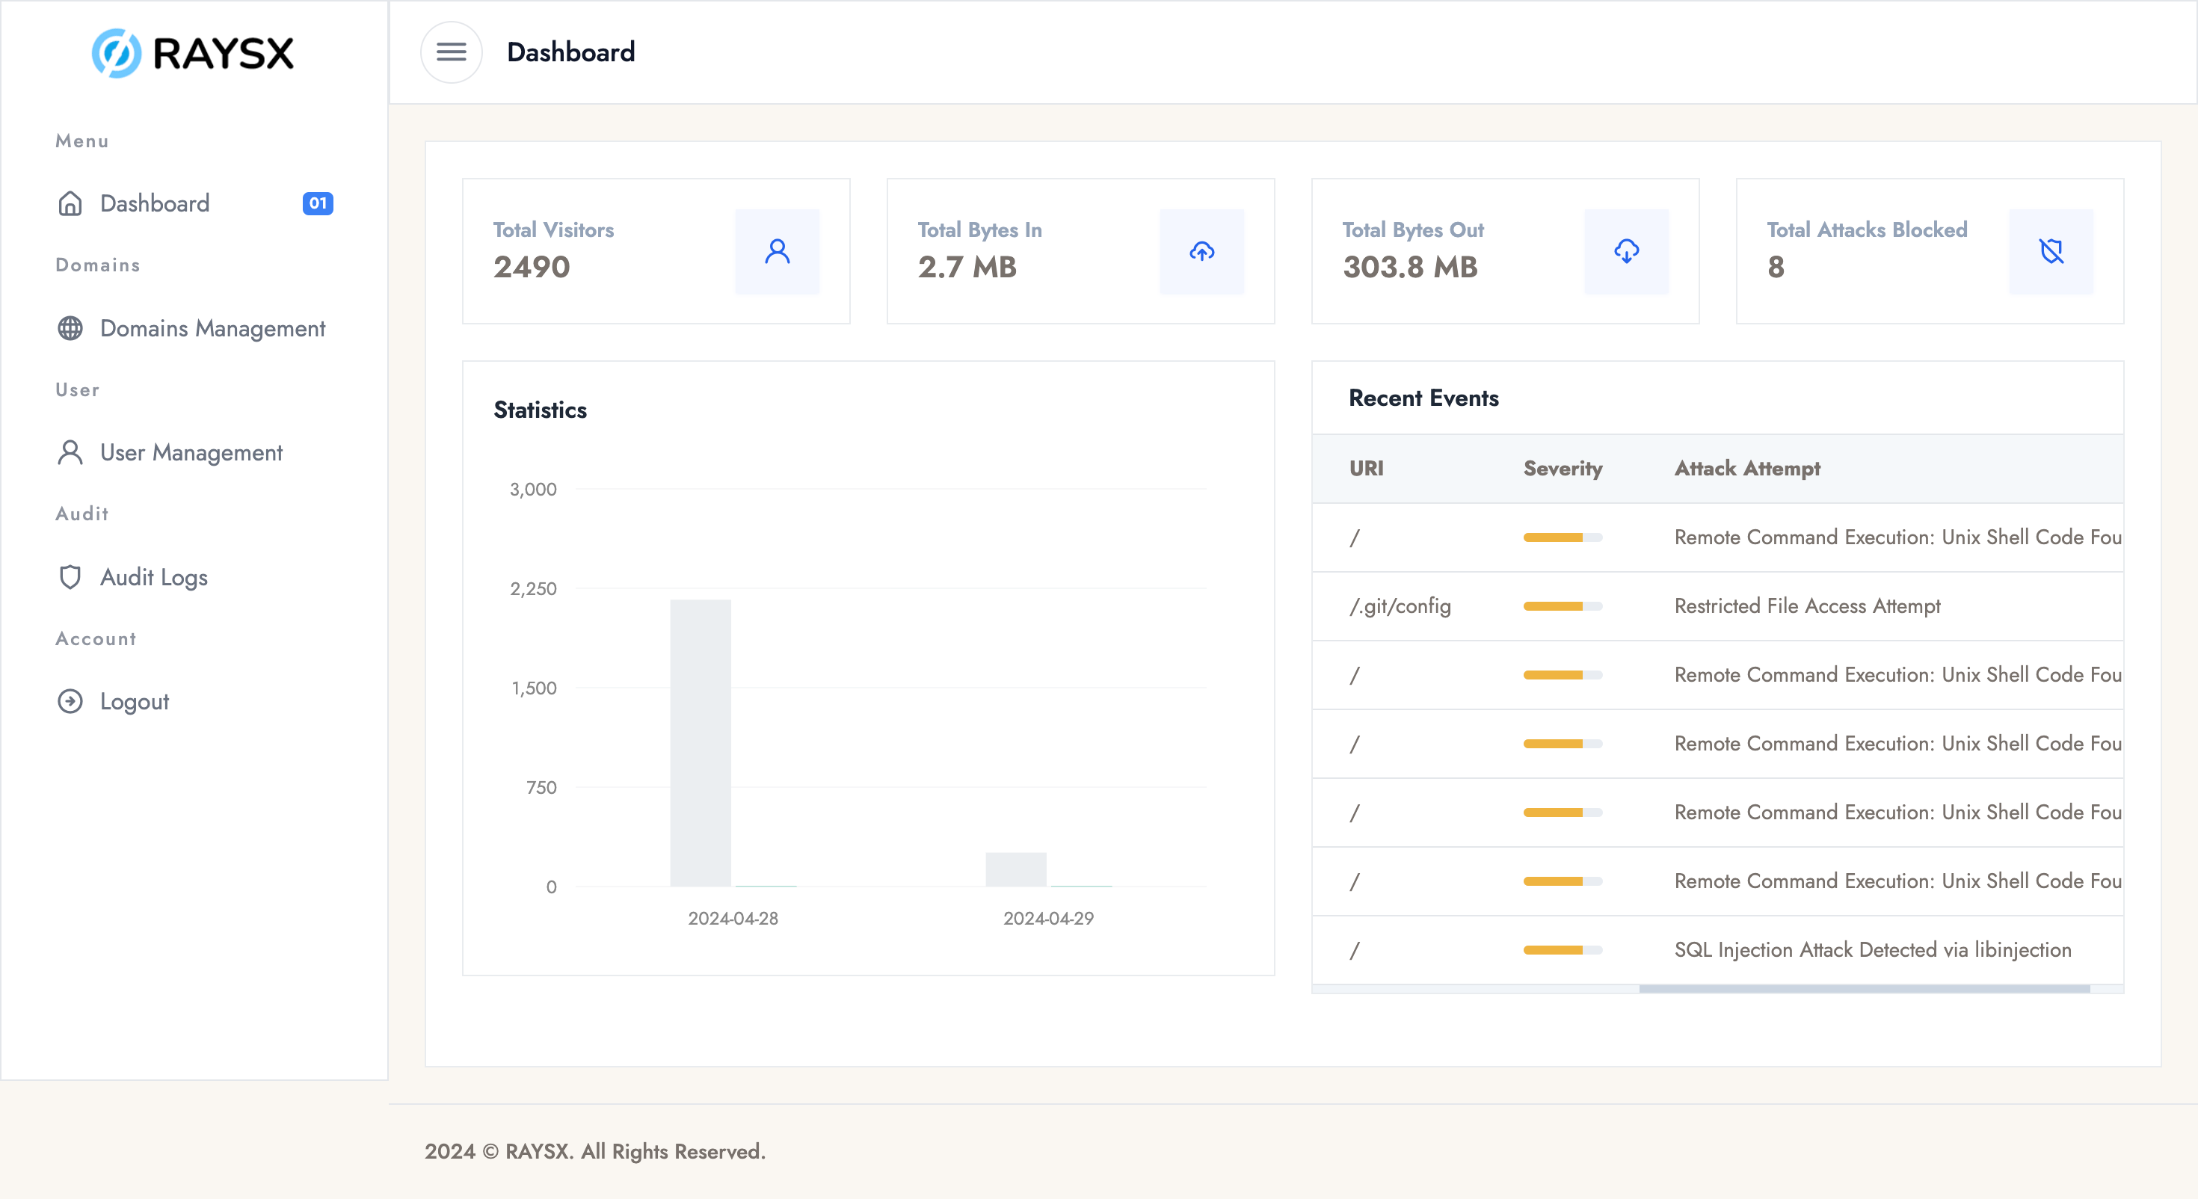Click severity bar in /.git/config row
Screen dimensions: 2198x1199
[x=1563, y=606]
